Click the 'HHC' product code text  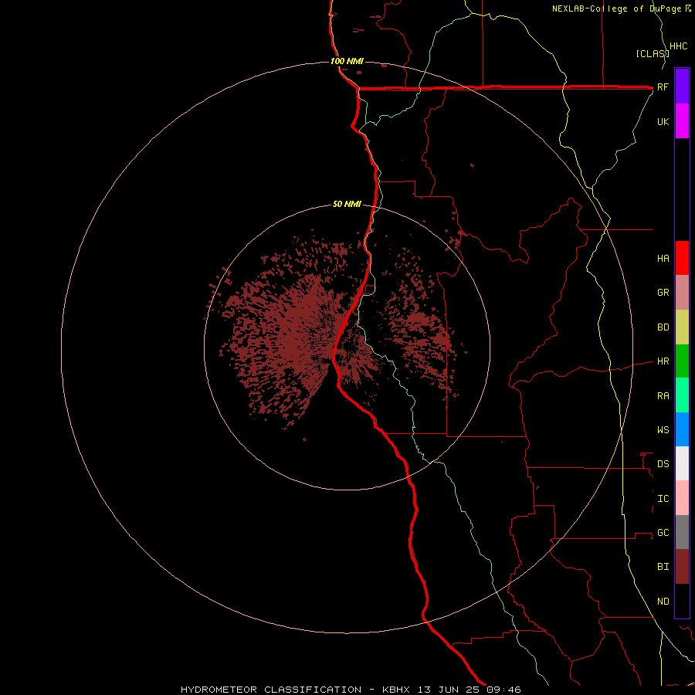678,46
